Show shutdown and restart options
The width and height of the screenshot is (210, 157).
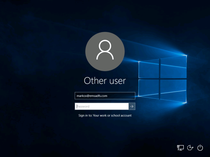point(200,147)
